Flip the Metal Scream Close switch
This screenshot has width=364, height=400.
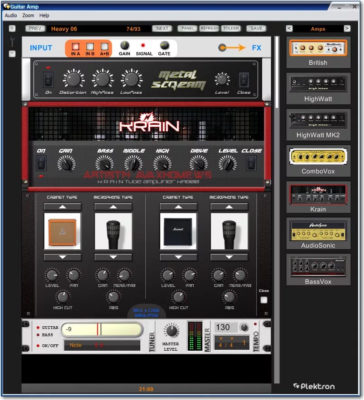244,80
